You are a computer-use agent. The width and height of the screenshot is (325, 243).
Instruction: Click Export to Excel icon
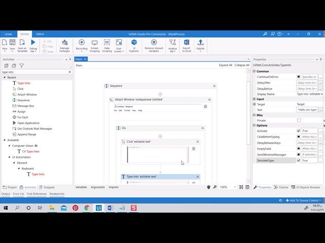[186, 43]
